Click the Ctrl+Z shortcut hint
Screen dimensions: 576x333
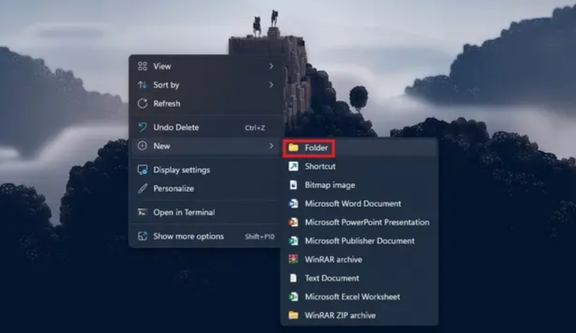(255, 128)
